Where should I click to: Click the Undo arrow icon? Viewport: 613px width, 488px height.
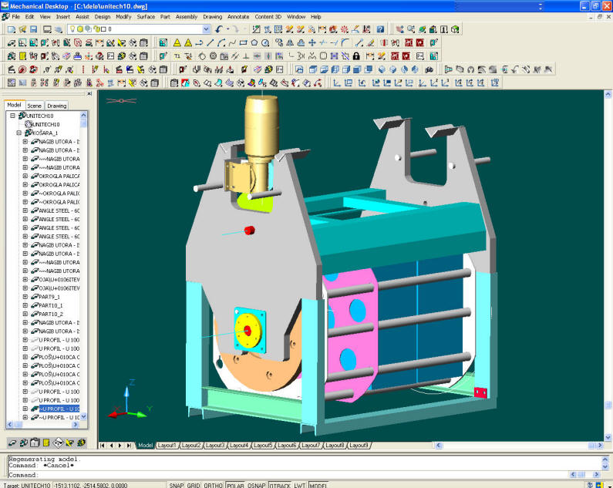point(220,29)
